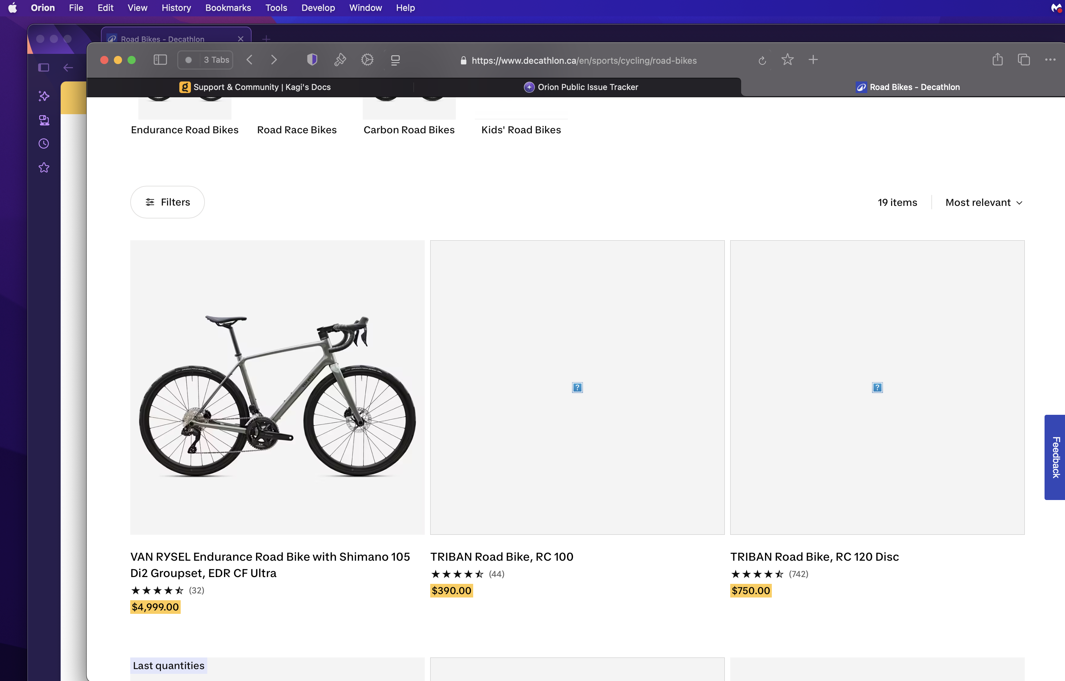Open the Tools menu

click(x=276, y=7)
